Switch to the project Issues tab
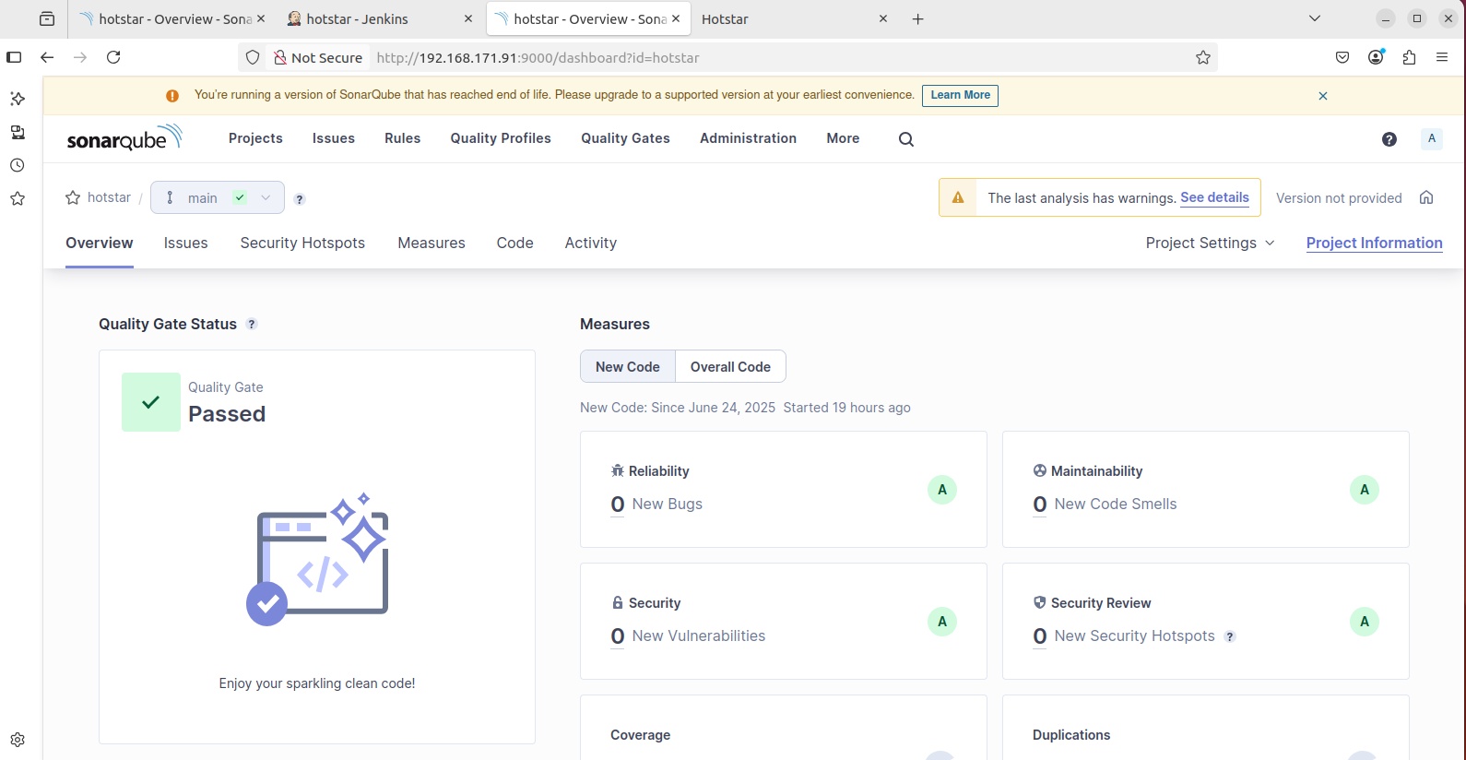This screenshot has width=1466, height=760. 185,243
